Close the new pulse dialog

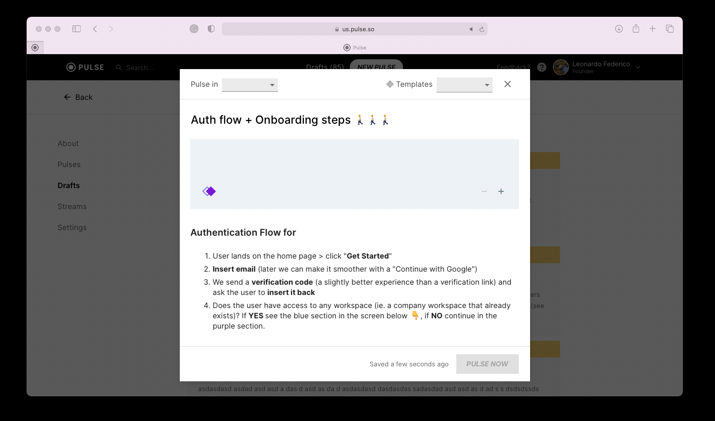pos(508,84)
